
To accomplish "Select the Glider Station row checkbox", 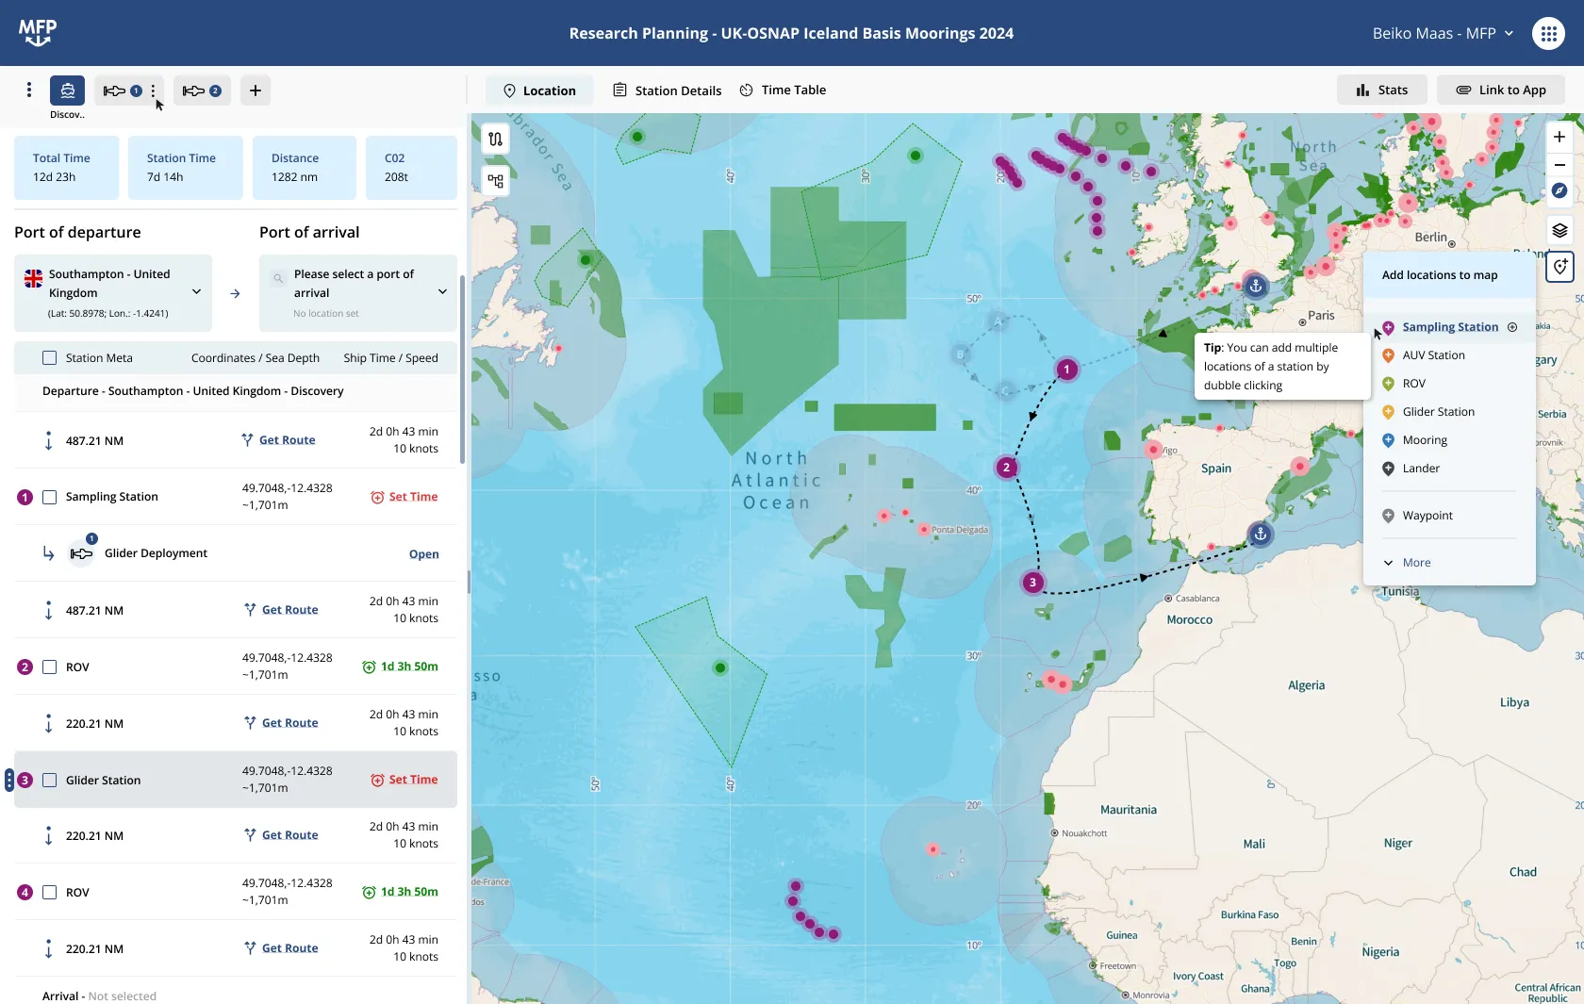I will pos(50,781).
